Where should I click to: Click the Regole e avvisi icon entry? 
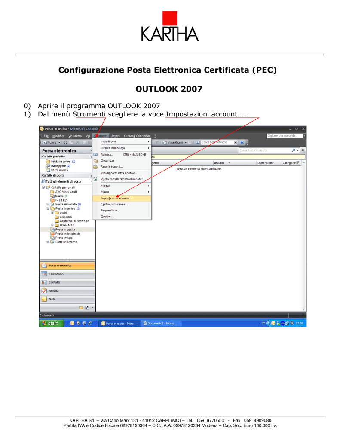(x=95, y=167)
